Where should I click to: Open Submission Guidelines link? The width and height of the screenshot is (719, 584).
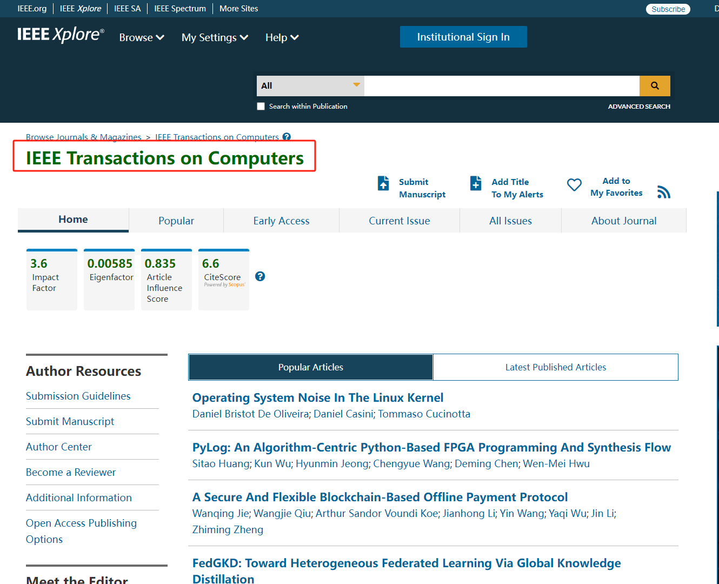pos(78,396)
